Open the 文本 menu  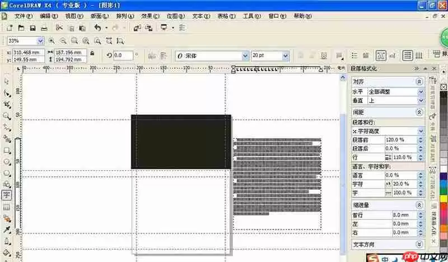coord(201,16)
